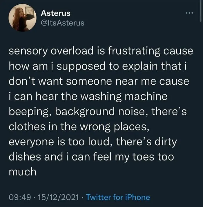
Task: Click the Twitter for iPhone source link
Action: pos(118,197)
